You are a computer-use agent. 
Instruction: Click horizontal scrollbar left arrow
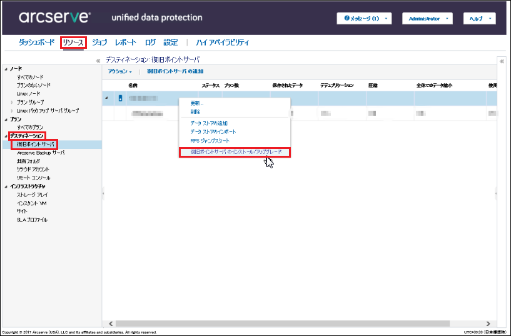pos(111,323)
